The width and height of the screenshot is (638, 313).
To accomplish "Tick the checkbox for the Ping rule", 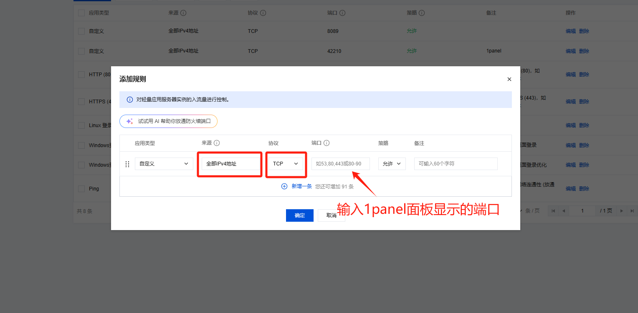I will coord(81,189).
